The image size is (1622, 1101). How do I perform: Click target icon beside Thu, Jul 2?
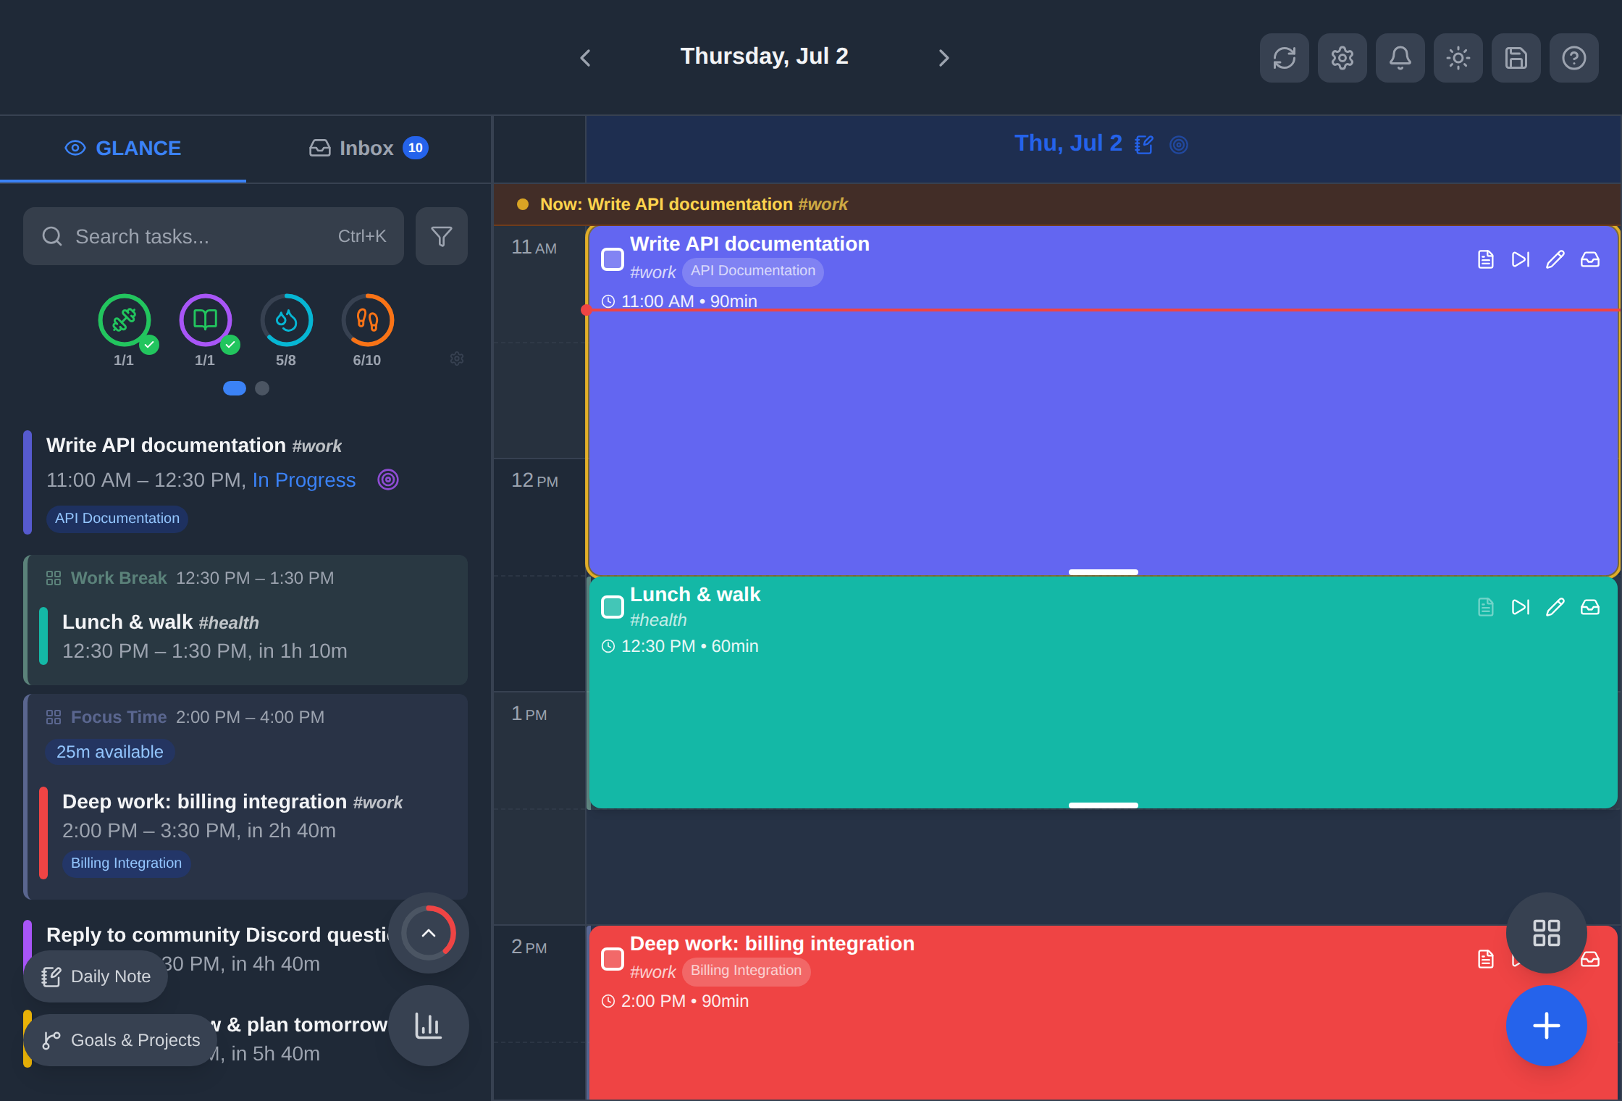(x=1179, y=145)
